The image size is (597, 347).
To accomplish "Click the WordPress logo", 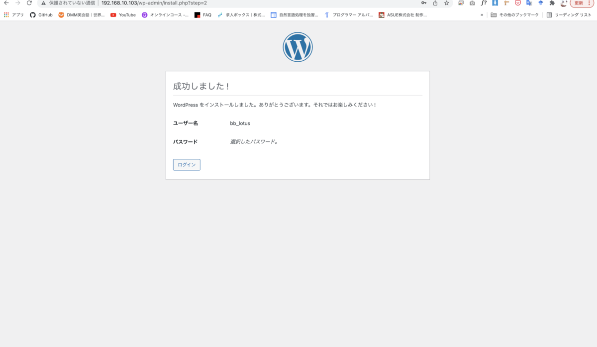I will [x=298, y=47].
